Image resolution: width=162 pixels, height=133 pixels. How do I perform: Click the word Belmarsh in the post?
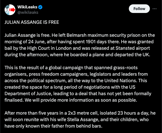77,35
